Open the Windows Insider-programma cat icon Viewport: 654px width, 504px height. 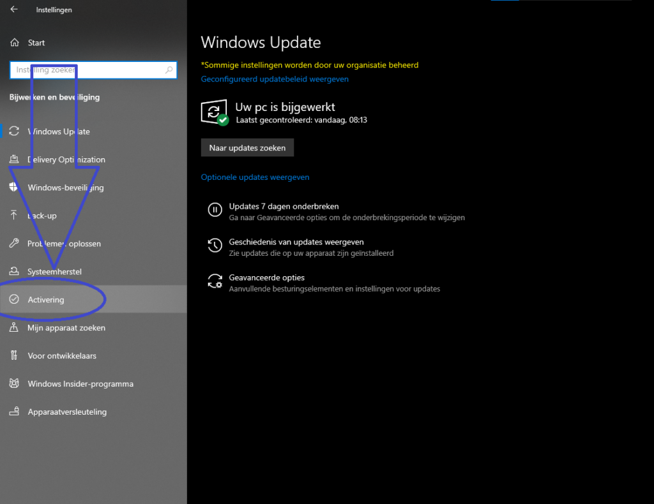click(x=14, y=383)
